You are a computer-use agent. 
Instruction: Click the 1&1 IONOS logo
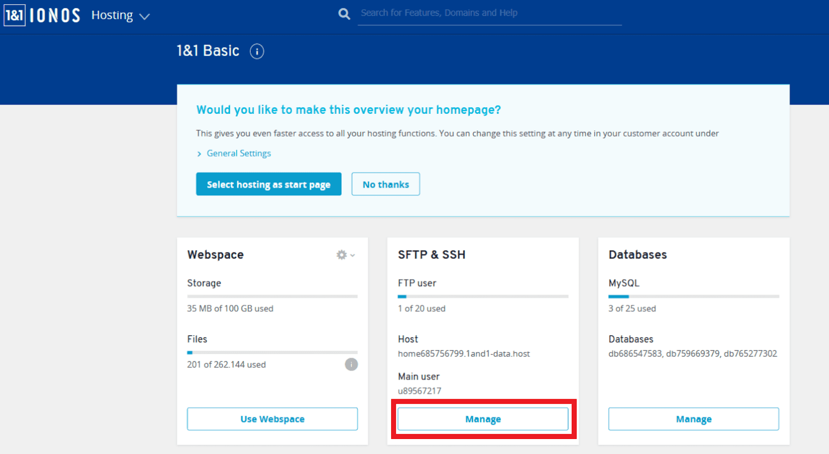point(42,16)
